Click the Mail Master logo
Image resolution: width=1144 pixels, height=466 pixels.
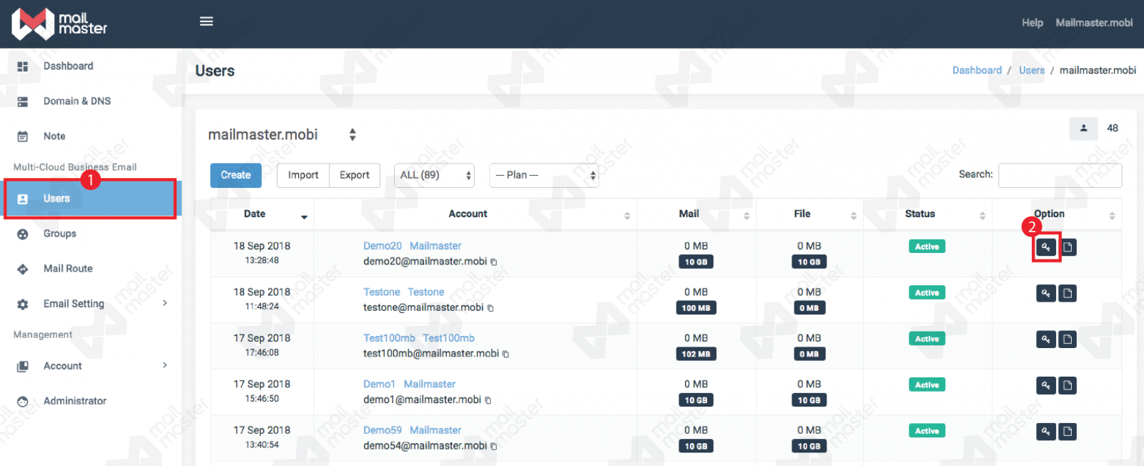tap(59, 24)
